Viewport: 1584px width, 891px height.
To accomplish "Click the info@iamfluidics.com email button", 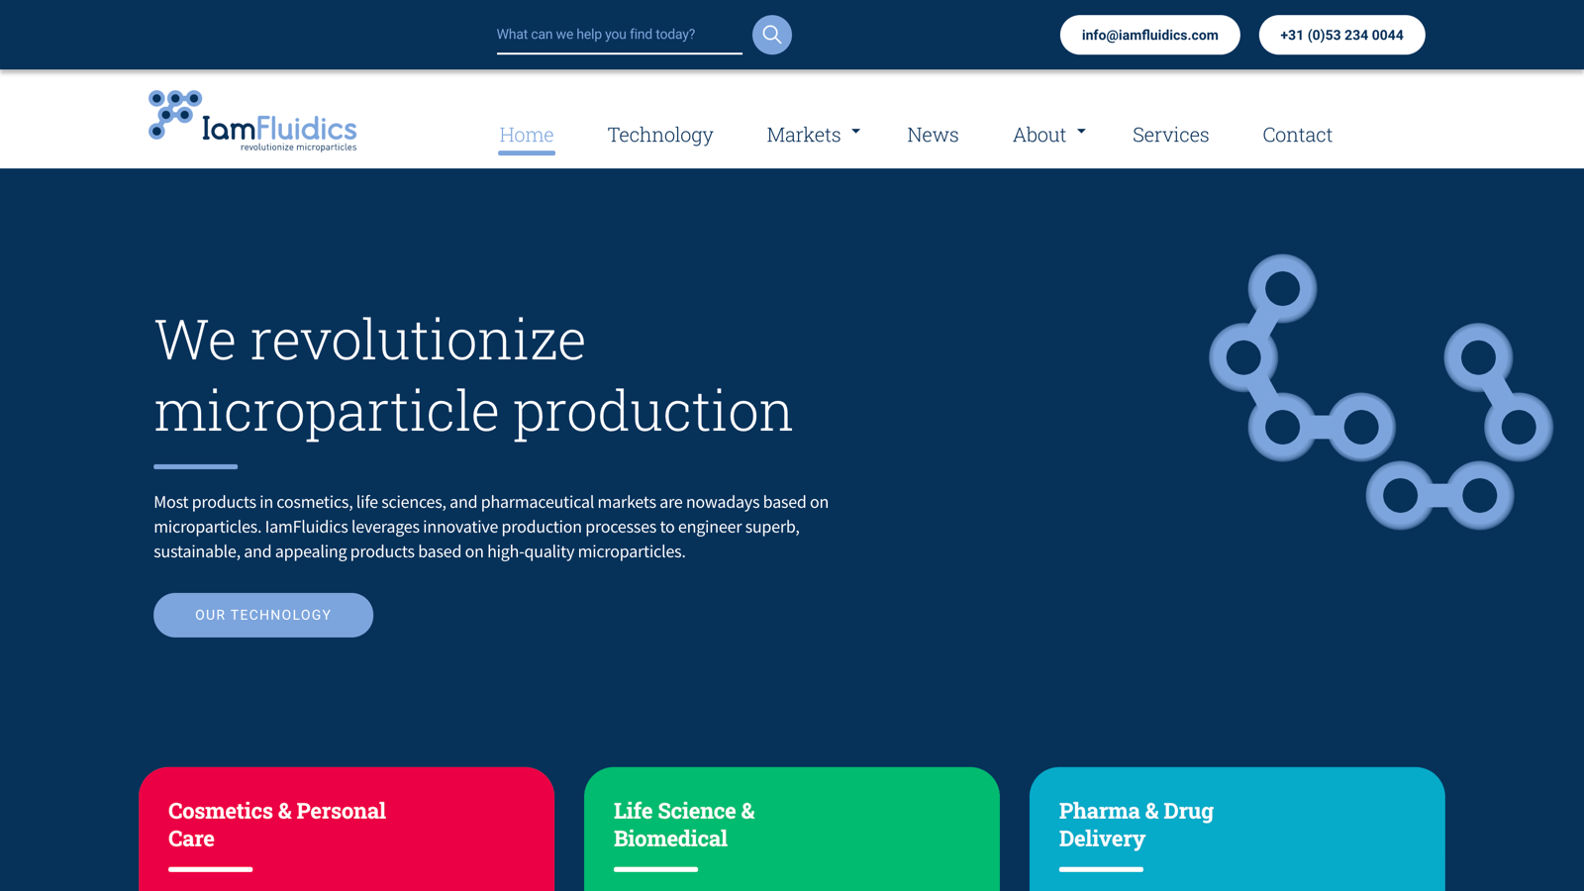I will [1149, 35].
